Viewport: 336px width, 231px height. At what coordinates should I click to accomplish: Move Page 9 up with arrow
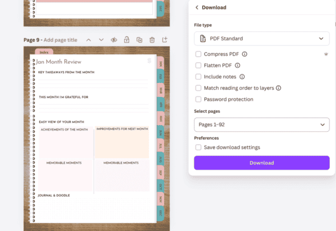click(88, 40)
